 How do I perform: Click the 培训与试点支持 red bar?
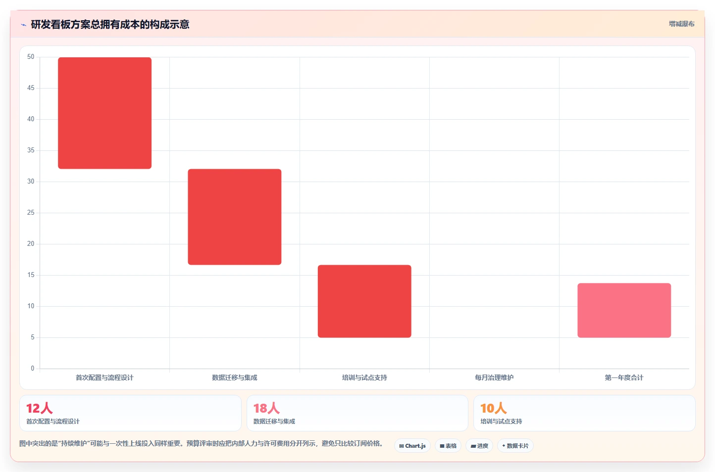click(364, 301)
